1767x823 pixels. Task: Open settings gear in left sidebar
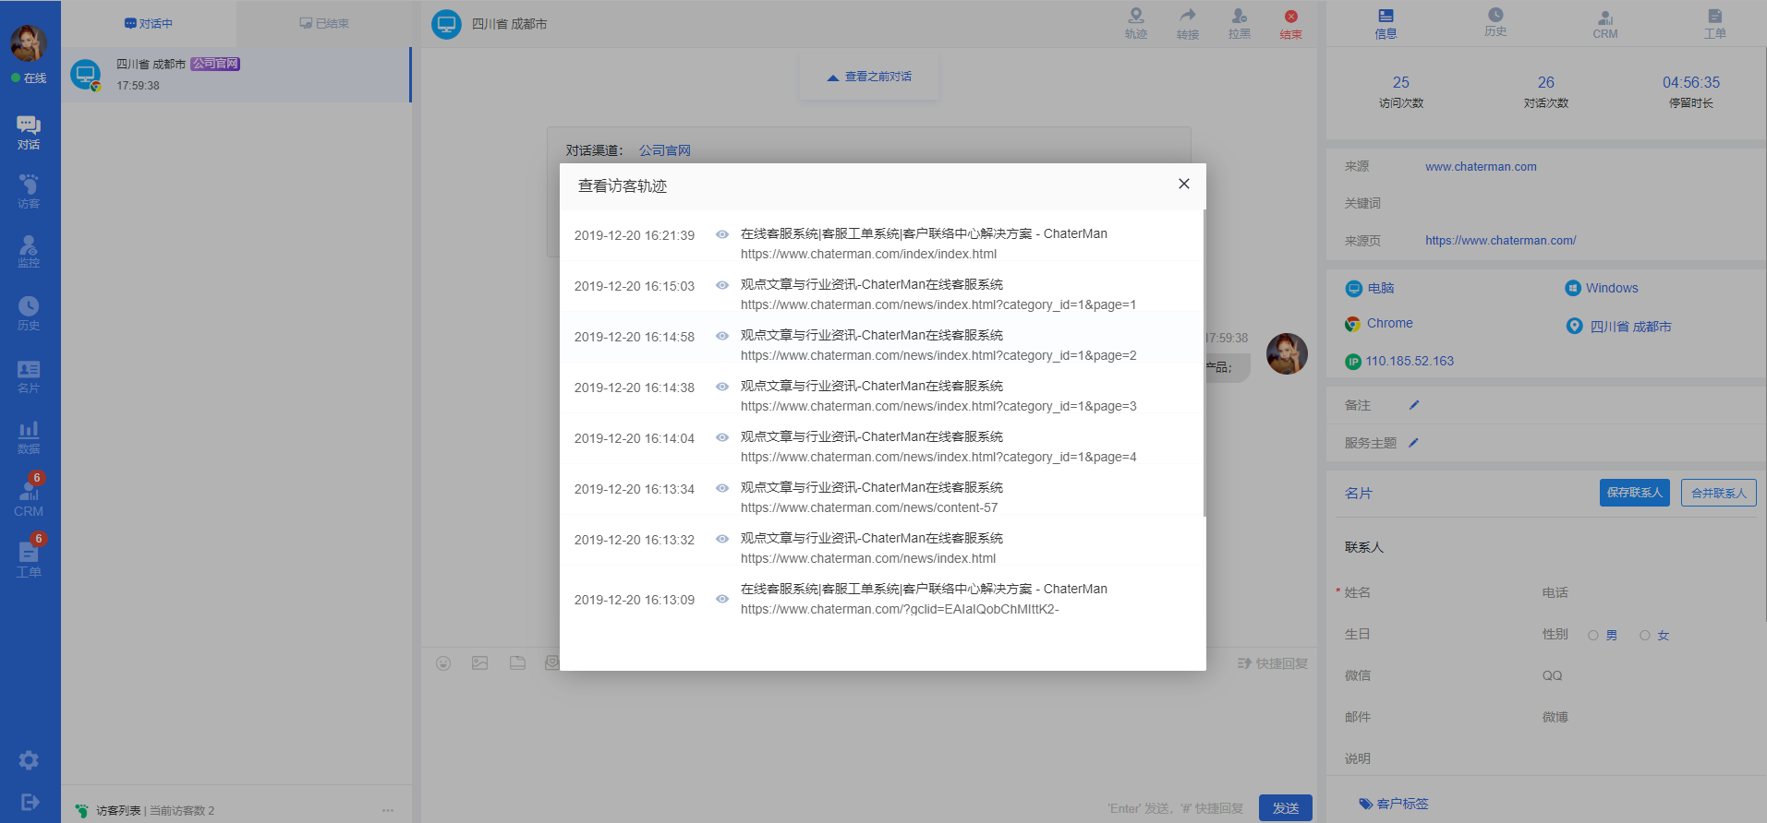pyautogui.click(x=29, y=760)
